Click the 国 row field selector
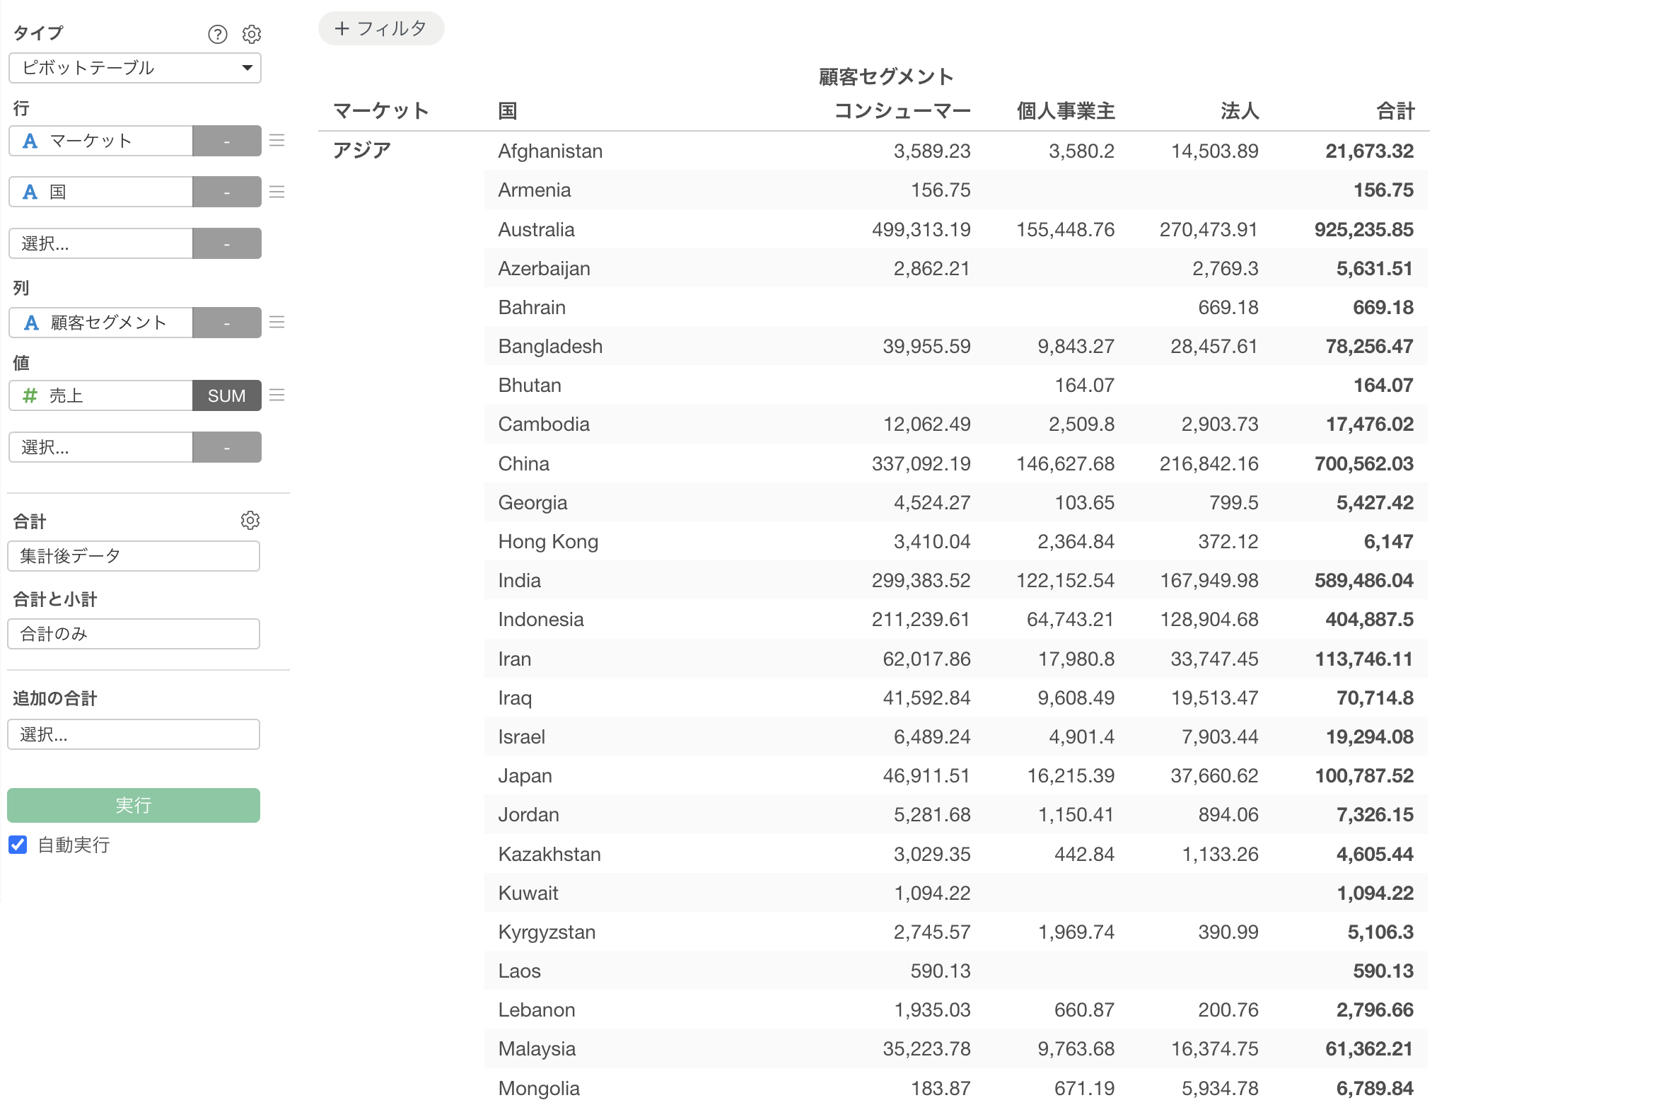 point(100,192)
